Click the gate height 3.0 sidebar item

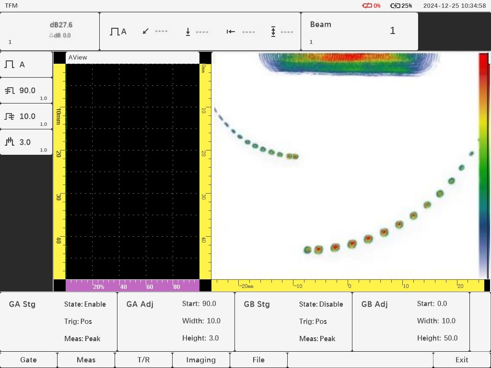(x=26, y=142)
